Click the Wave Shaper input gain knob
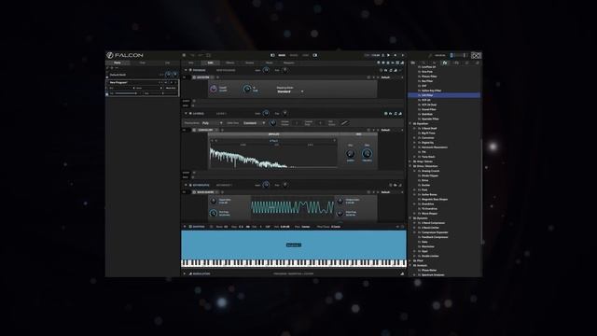The height and width of the screenshot is (336, 597). [x=214, y=201]
